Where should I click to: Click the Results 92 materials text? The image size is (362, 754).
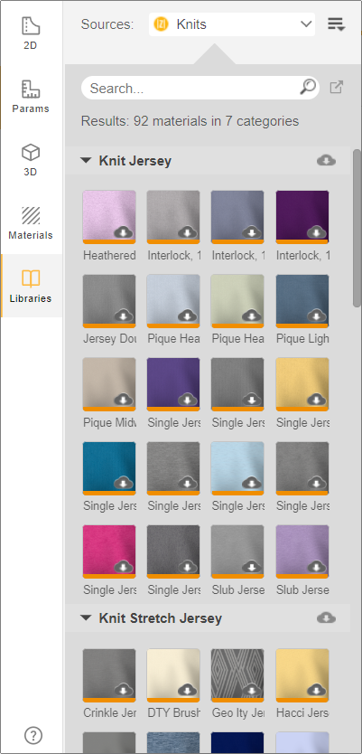(x=190, y=121)
